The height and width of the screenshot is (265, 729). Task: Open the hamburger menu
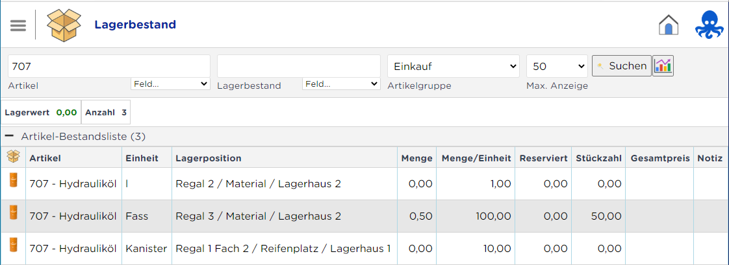coord(18,25)
